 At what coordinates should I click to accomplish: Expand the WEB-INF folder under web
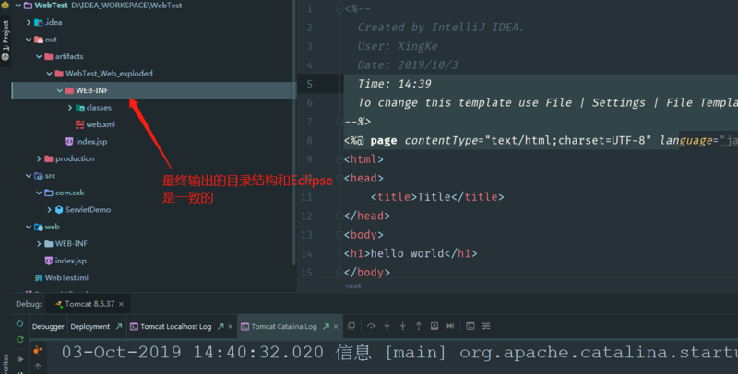coord(39,244)
